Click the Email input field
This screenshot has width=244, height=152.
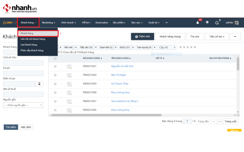(x=23, y=73)
